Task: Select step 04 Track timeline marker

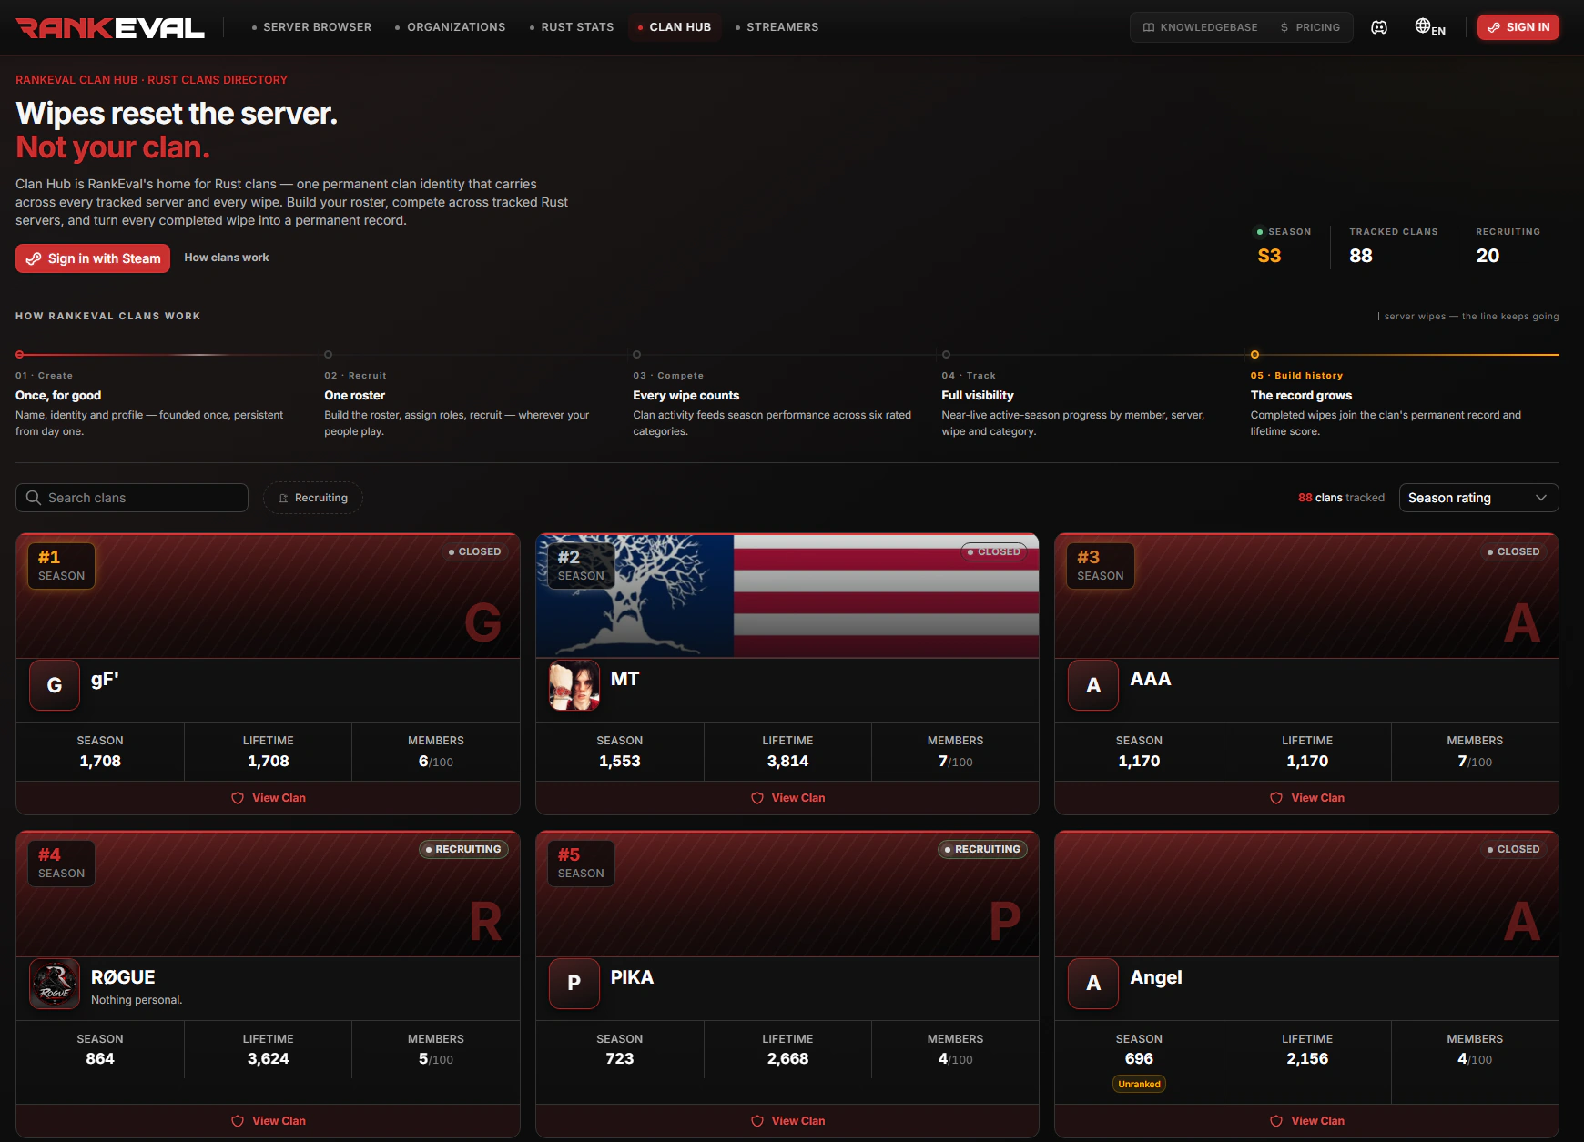Action: click(x=946, y=354)
